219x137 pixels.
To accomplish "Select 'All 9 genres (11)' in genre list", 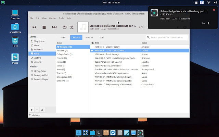I will coord(73,47).
